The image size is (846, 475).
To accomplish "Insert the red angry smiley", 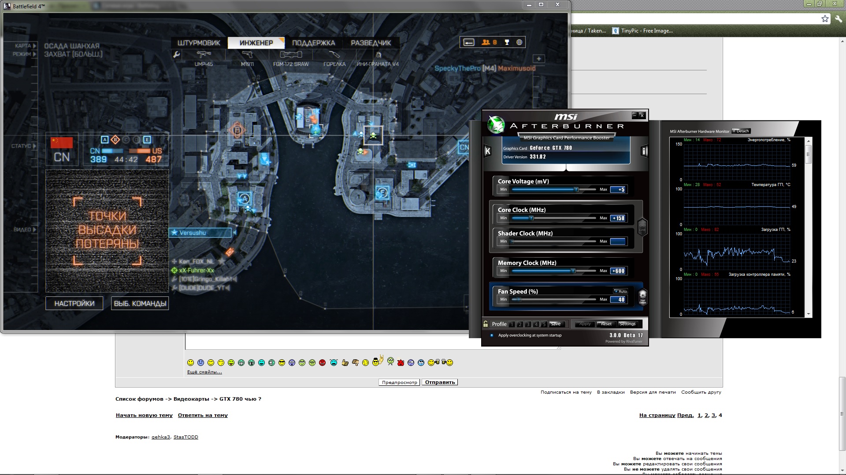I will (x=322, y=362).
